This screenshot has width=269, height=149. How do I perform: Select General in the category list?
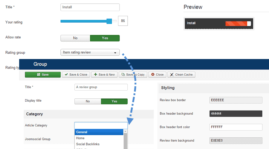(x=99, y=132)
